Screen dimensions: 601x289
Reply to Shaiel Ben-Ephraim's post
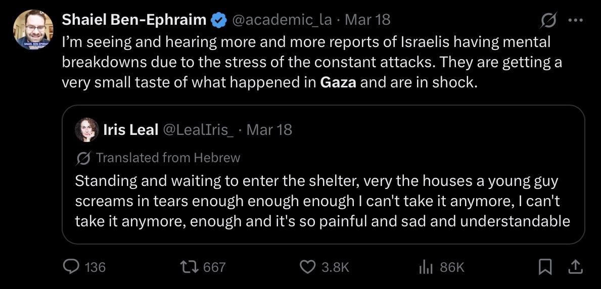pyautogui.click(x=71, y=267)
